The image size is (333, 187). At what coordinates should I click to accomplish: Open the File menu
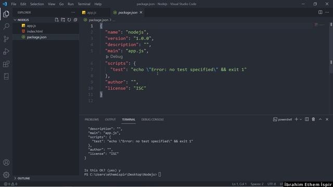(x=14, y=4)
